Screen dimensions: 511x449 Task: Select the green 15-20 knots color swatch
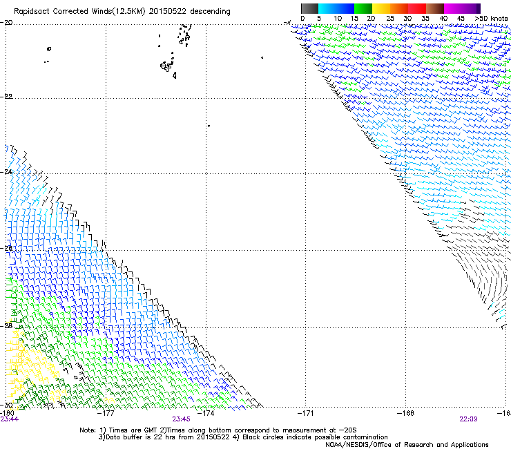tap(363, 8)
